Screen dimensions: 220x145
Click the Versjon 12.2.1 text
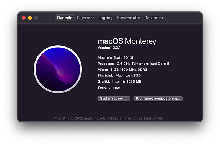coord(109,48)
